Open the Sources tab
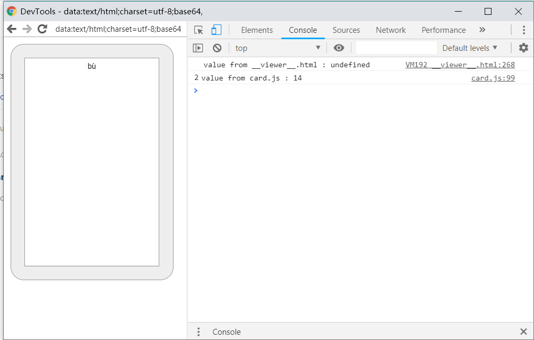534x340 pixels. click(x=346, y=30)
